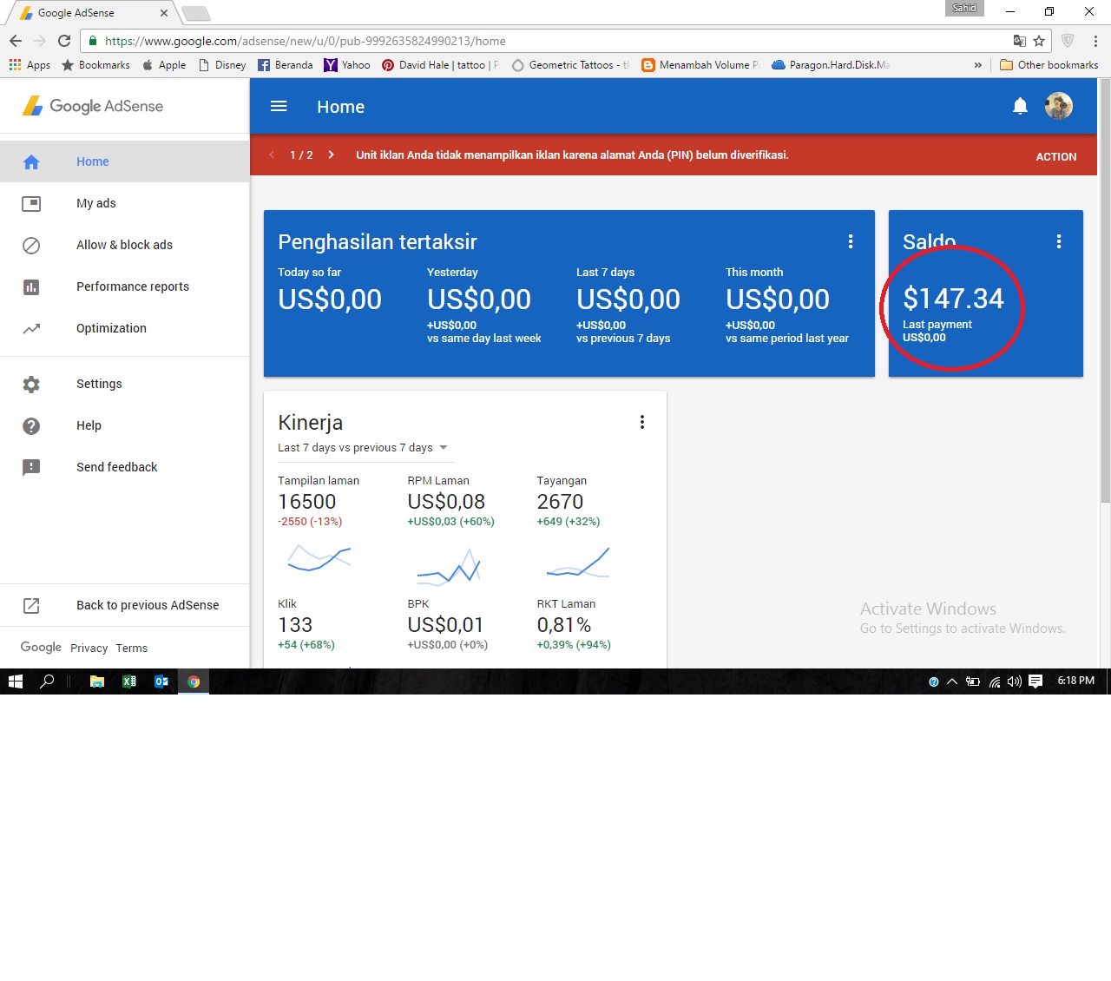The height and width of the screenshot is (981, 1111).
Task: Open the notifications bell
Action: tap(1020, 106)
